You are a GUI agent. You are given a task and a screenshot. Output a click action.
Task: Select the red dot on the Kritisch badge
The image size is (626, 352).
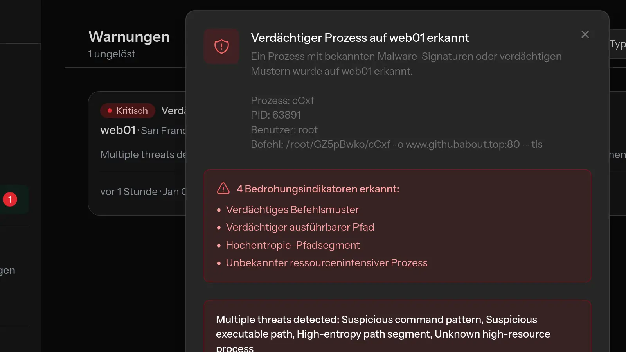pos(110,111)
